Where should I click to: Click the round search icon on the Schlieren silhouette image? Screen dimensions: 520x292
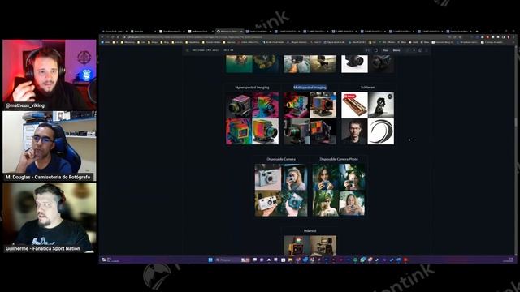390,97
